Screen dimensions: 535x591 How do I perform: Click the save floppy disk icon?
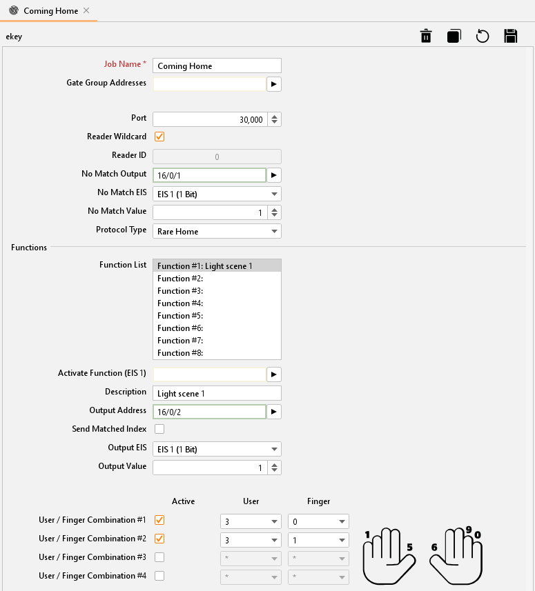point(511,37)
